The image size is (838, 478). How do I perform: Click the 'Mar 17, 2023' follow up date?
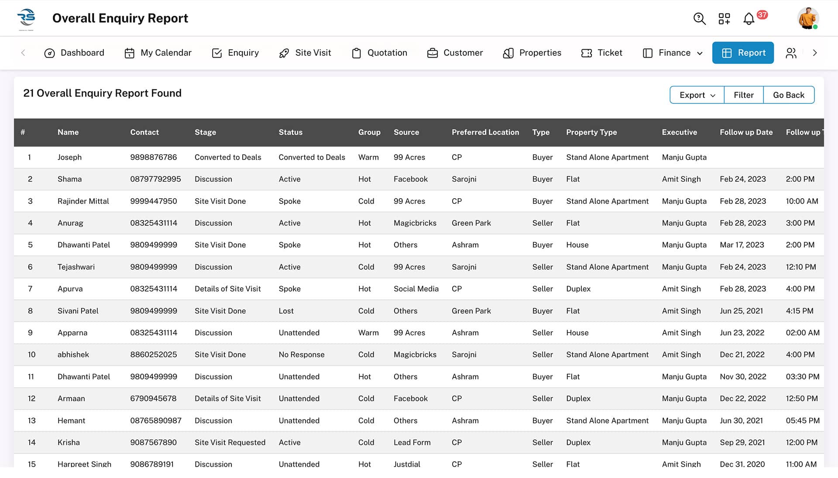(742, 245)
